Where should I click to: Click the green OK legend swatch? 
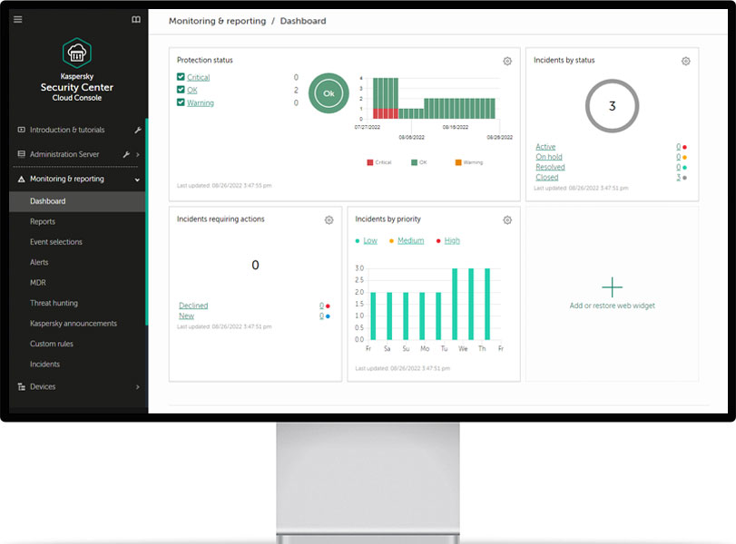[414, 162]
